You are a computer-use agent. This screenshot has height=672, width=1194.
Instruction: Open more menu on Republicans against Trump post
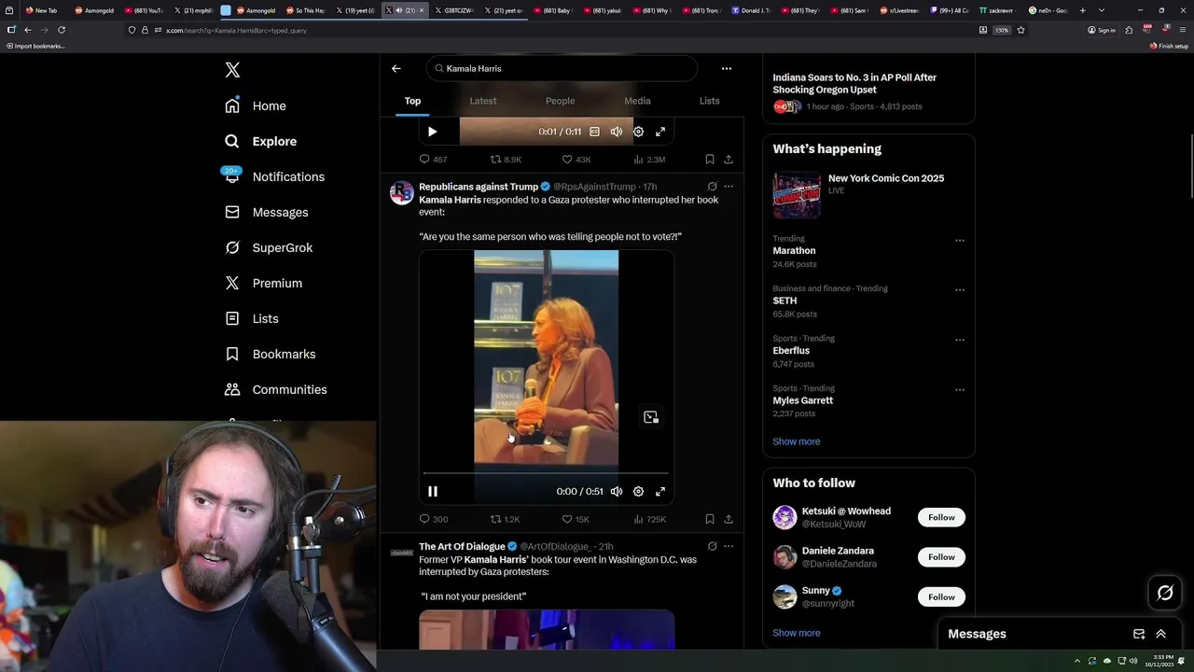point(729,187)
